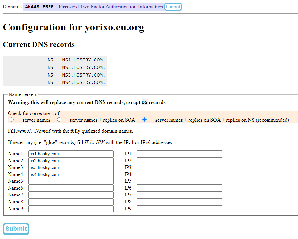Image resolution: width=298 pixels, height=239 pixels.
Task: Go to the Information page
Action: coord(150,7)
